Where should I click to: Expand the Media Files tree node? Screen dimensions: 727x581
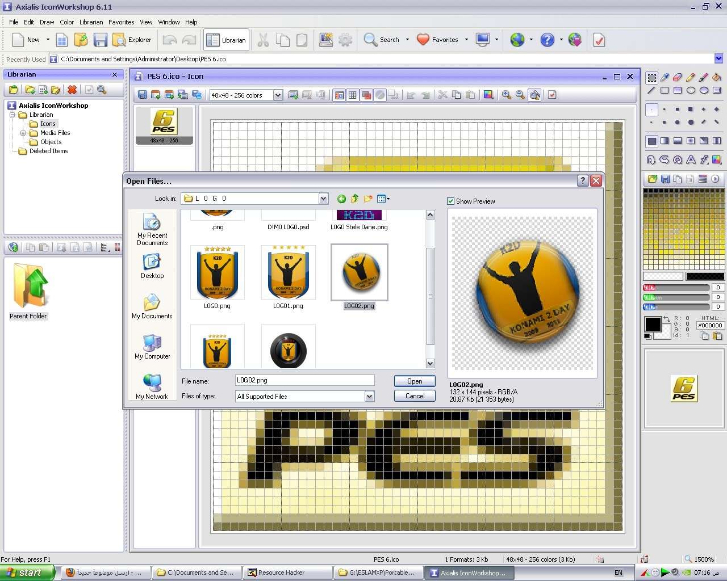click(x=23, y=133)
